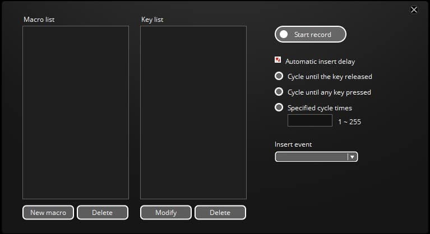This screenshot has width=430, height=234.
Task: Open the Insert event combo box
Action: (312, 157)
